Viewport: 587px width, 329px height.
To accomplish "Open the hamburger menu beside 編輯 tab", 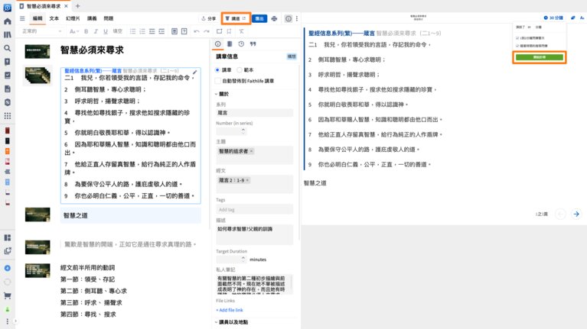I will click(x=22, y=18).
